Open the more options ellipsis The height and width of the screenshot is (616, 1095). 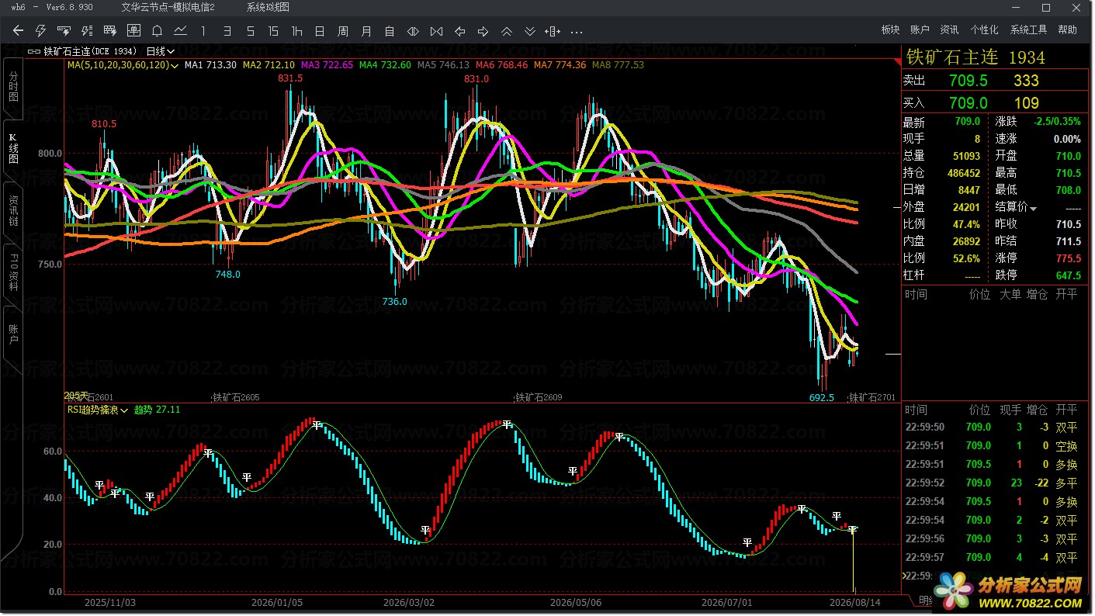[577, 32]
